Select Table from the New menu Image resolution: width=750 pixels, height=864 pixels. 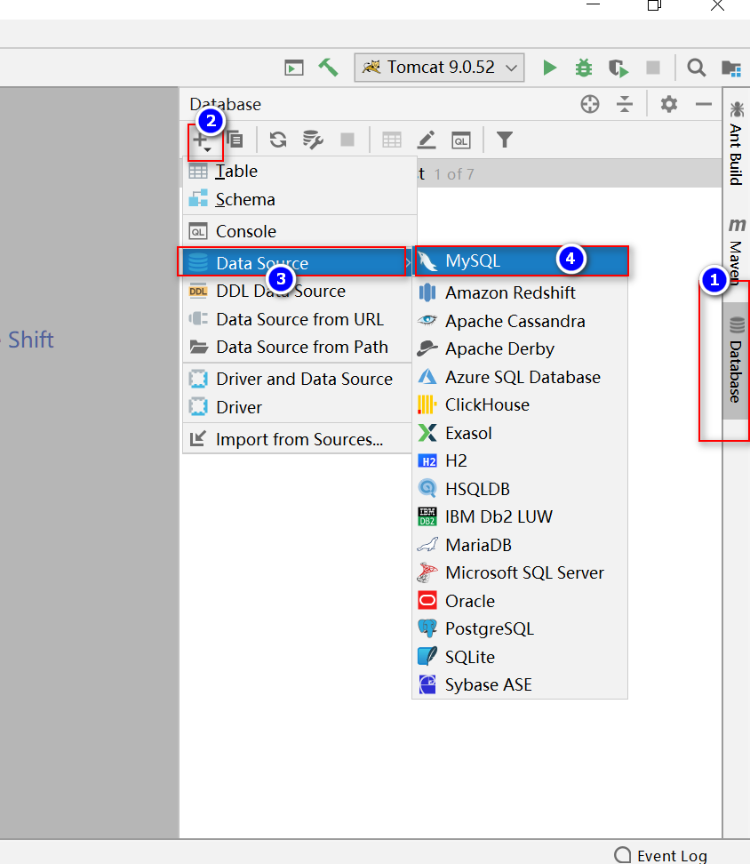(x=299, y=172)
